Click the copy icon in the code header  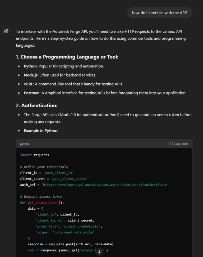click(171, 144)
